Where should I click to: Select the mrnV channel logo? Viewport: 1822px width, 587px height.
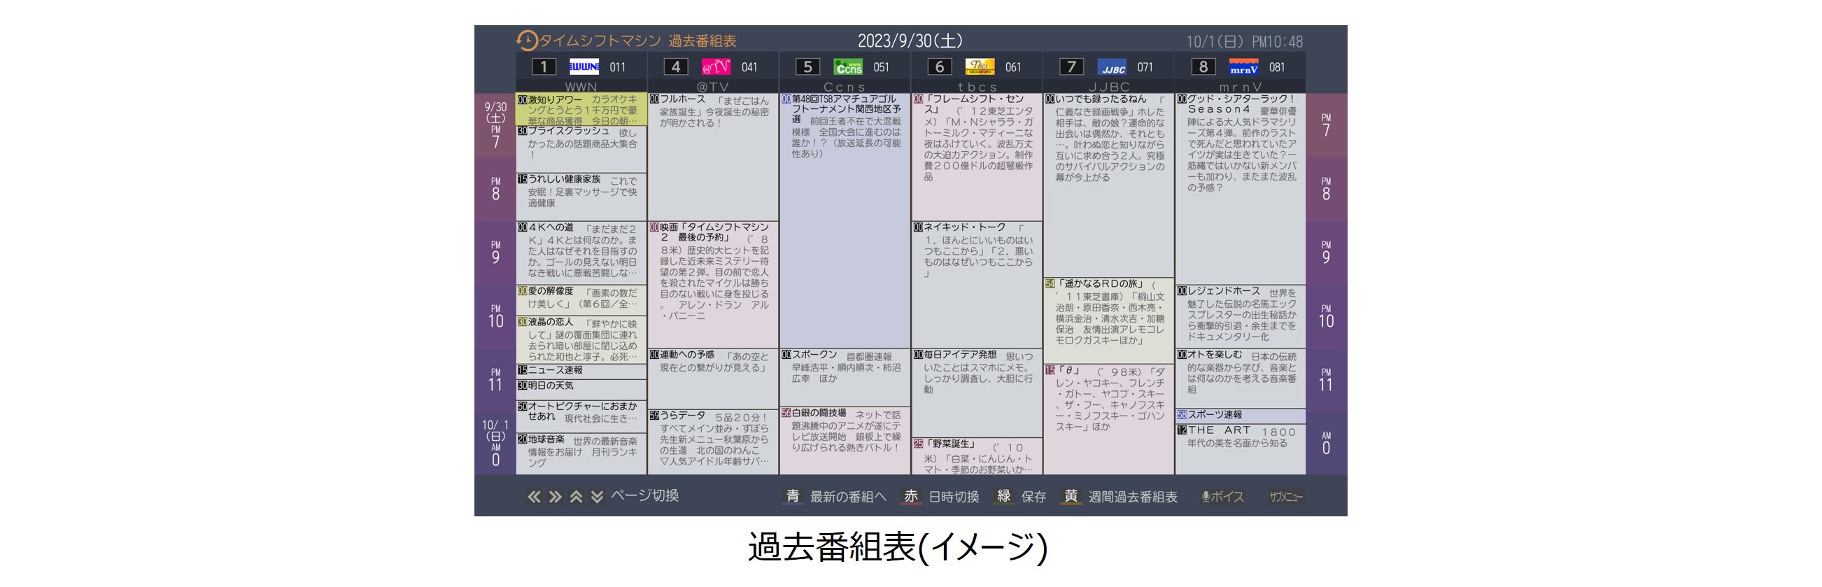click(x=1243, y=67)
